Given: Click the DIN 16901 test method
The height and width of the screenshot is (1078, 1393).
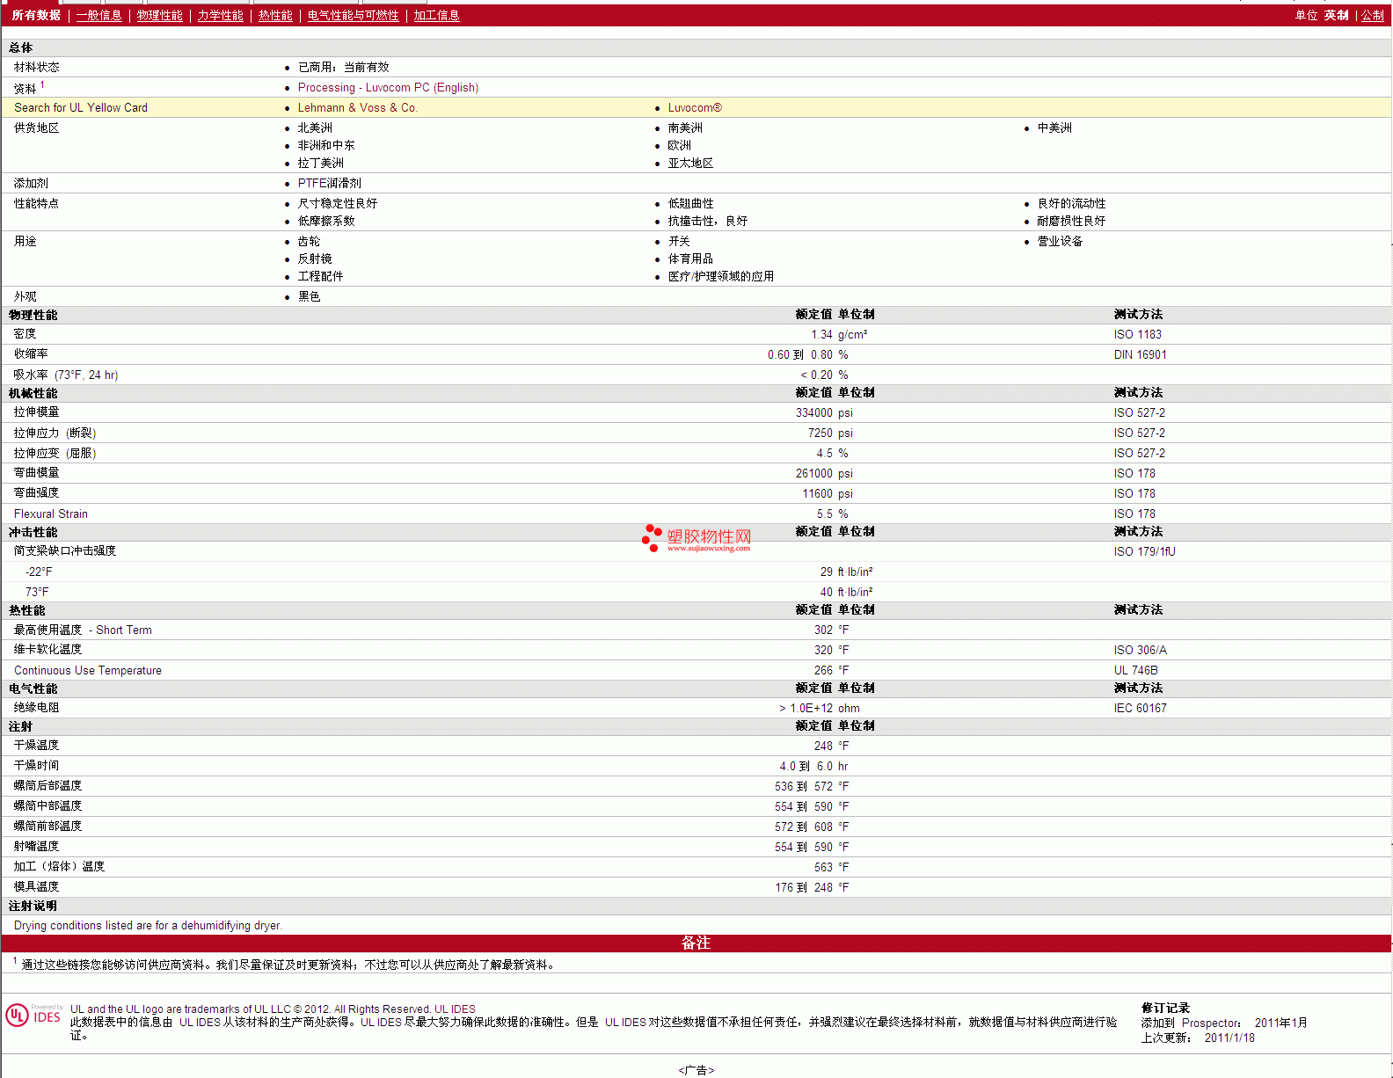Looking at the screenshot, I should pyautogui.click(x=1140, y=354).
